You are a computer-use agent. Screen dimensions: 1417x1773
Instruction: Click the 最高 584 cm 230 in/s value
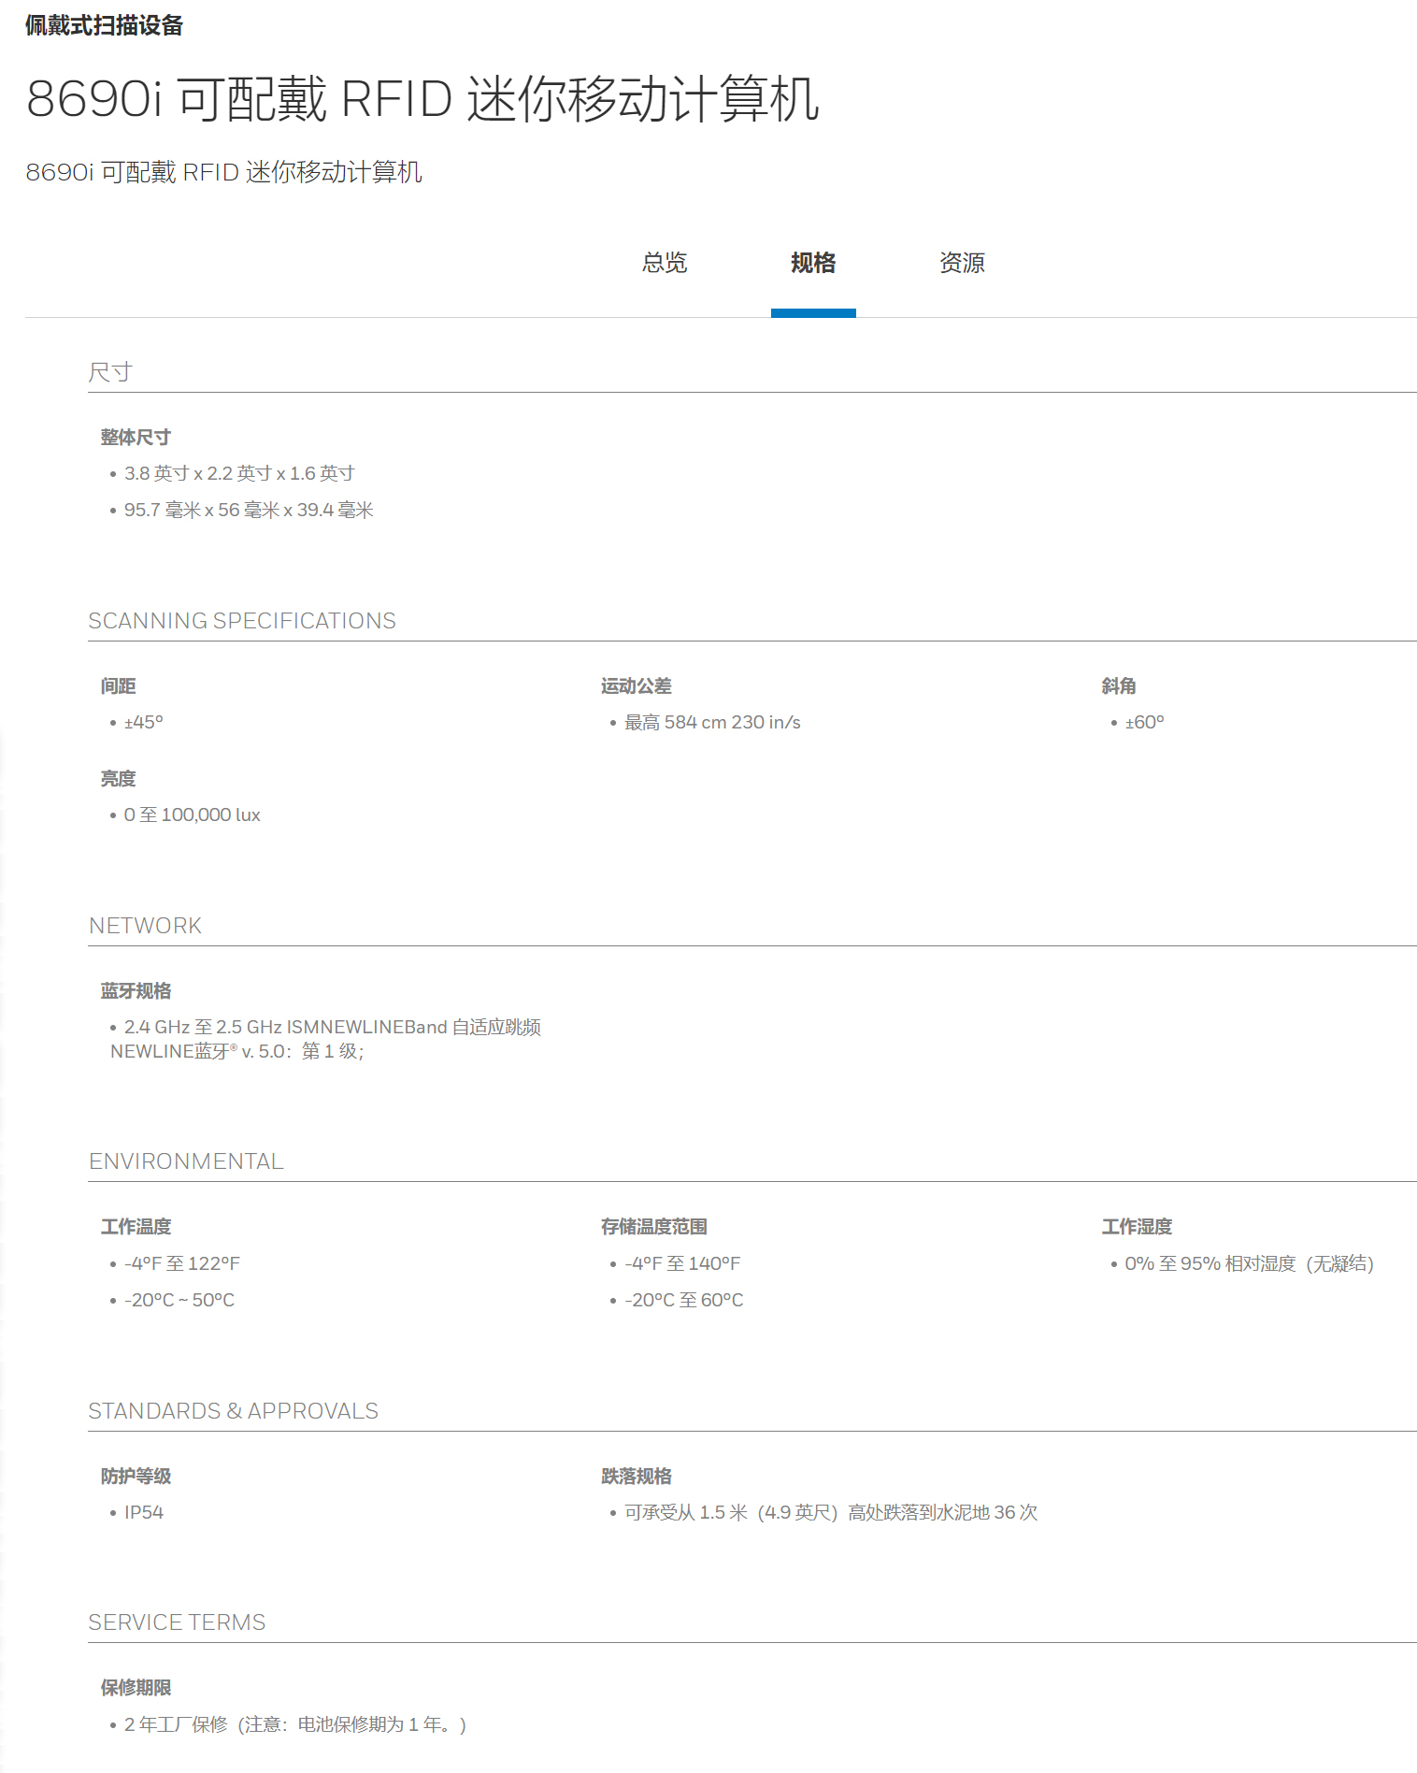click(x=712, y=722)
